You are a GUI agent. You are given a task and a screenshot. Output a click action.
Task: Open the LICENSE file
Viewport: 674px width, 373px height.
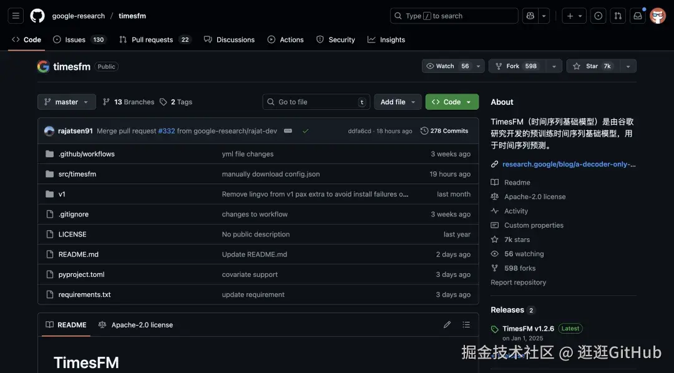[x=72, y=234]
